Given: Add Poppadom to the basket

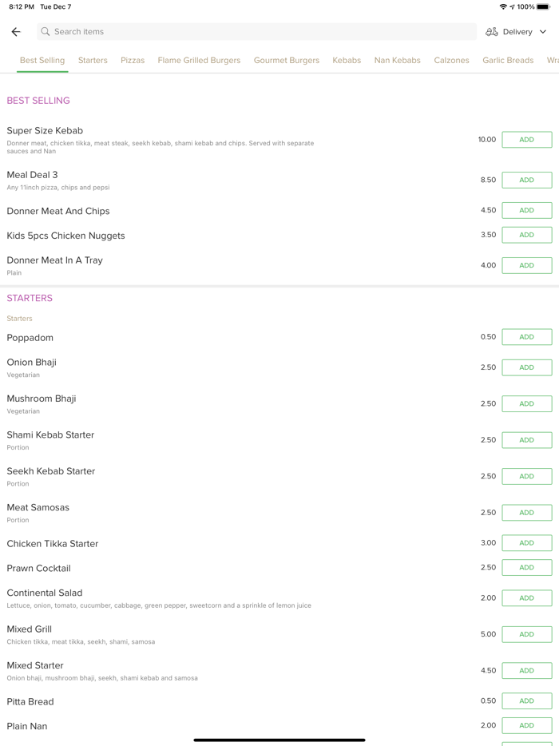Looking at the screenshot, I should (x=526, y=337).
